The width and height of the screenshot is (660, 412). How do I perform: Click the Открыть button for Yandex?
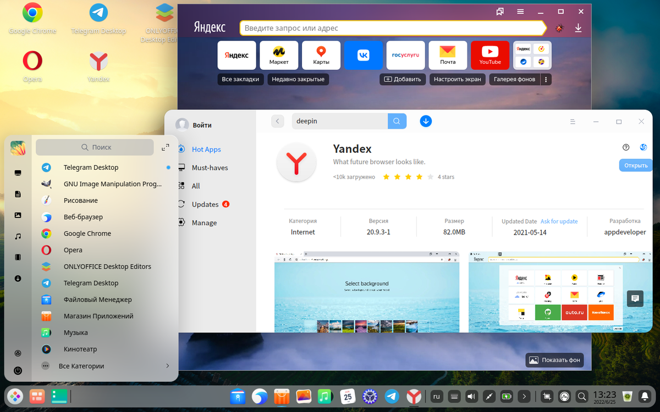[x=635, y=165]
